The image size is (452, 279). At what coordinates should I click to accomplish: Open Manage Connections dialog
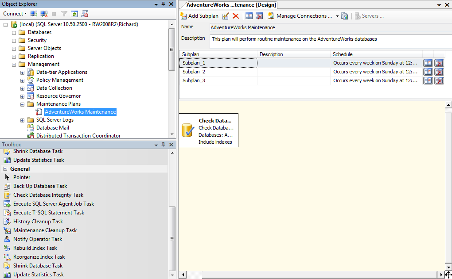click(x=300, y=16)
